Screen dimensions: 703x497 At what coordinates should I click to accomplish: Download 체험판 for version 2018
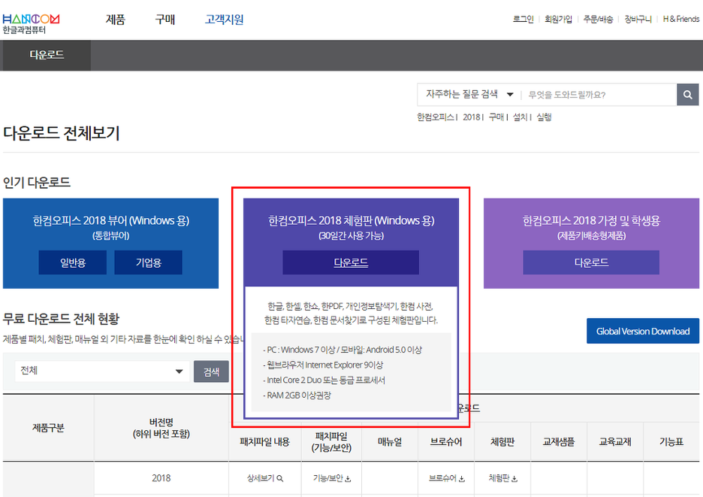pyautogui.click(x=502, y=478)
